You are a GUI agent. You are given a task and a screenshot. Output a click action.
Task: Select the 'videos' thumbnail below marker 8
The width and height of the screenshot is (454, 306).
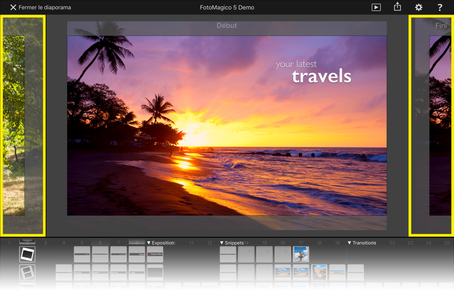[x=137, y=254]
